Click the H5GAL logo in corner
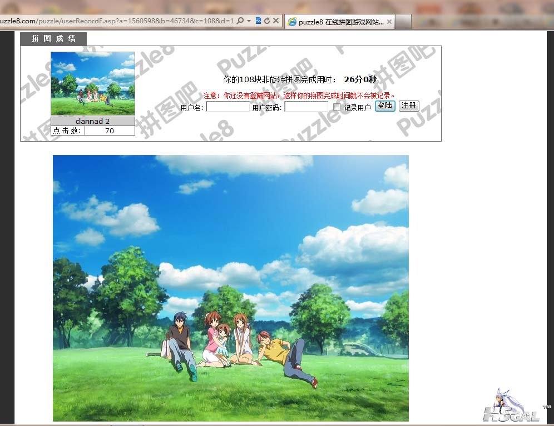 512,406
